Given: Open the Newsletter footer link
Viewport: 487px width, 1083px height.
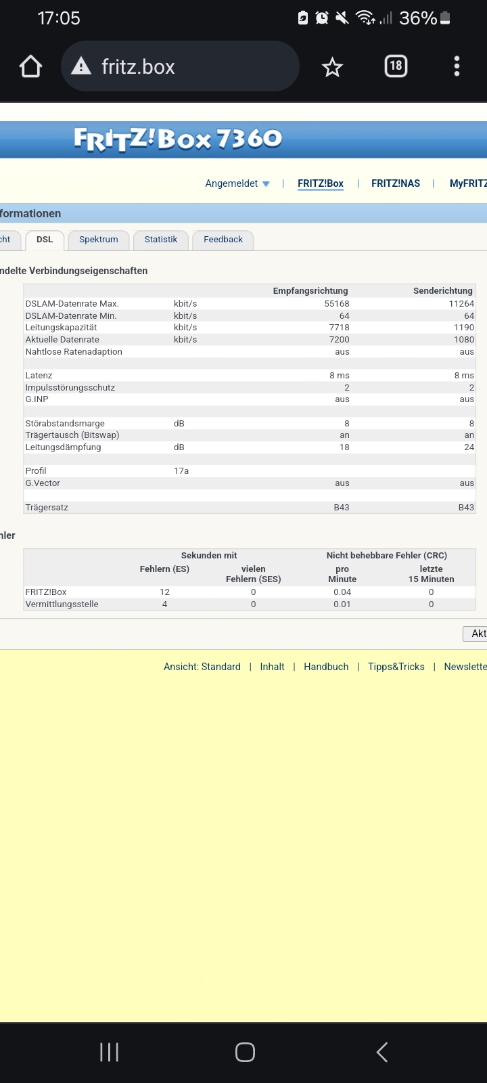Looking at the screenshot, I should pyautogui.click(x=465, y=667).
